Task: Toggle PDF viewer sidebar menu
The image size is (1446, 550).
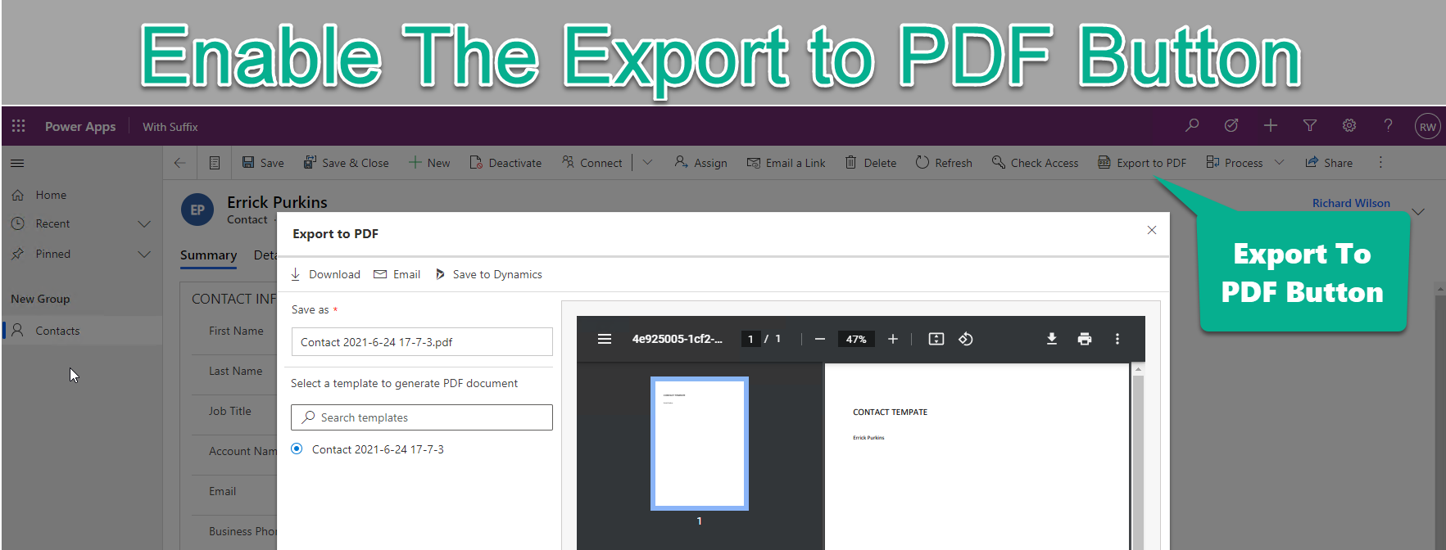Action: point(605,339)
